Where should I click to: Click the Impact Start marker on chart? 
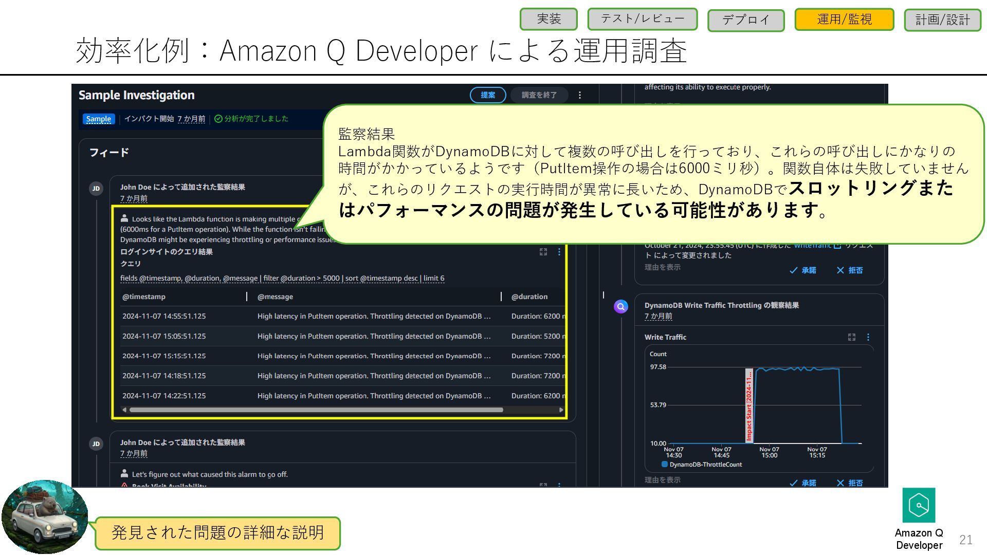pyautogui.click(x=749, y=405)
